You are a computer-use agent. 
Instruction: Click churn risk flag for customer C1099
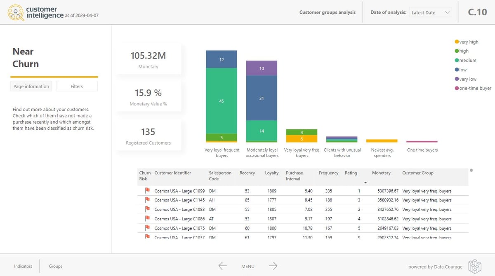[147, 191]
